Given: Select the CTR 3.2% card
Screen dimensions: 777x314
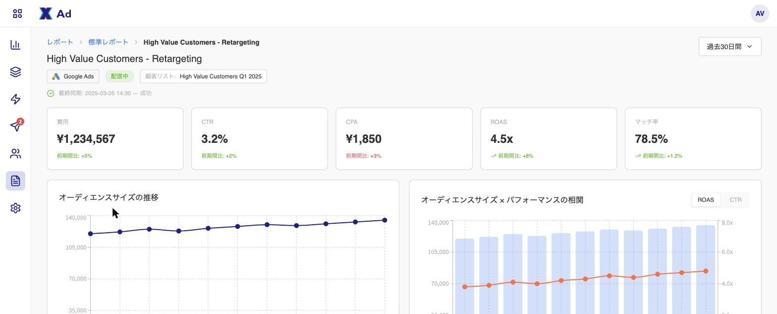Looking at the screenshot, I should [260, 139].
